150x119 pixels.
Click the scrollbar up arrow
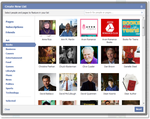pos(144,18)
